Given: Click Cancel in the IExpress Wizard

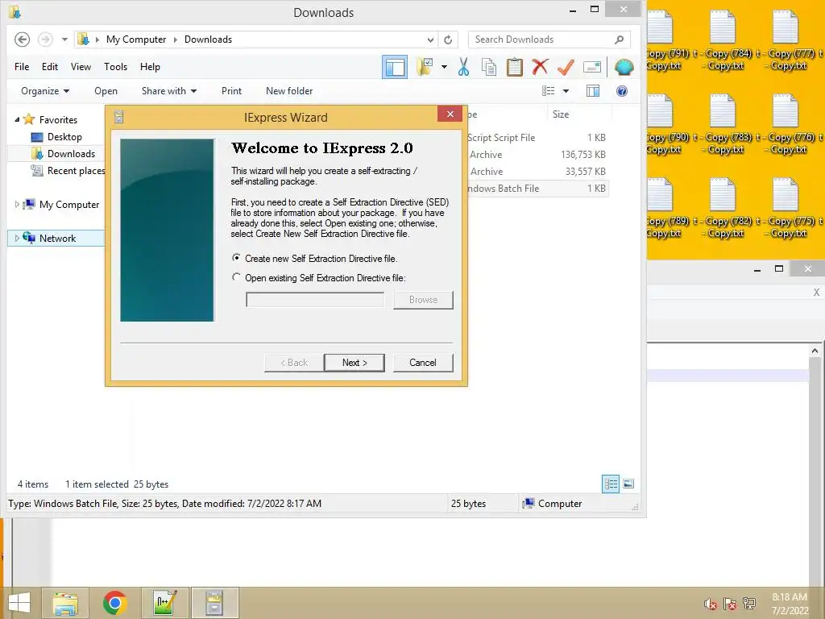Looking at the screenshot, I should tap(423, 363).
